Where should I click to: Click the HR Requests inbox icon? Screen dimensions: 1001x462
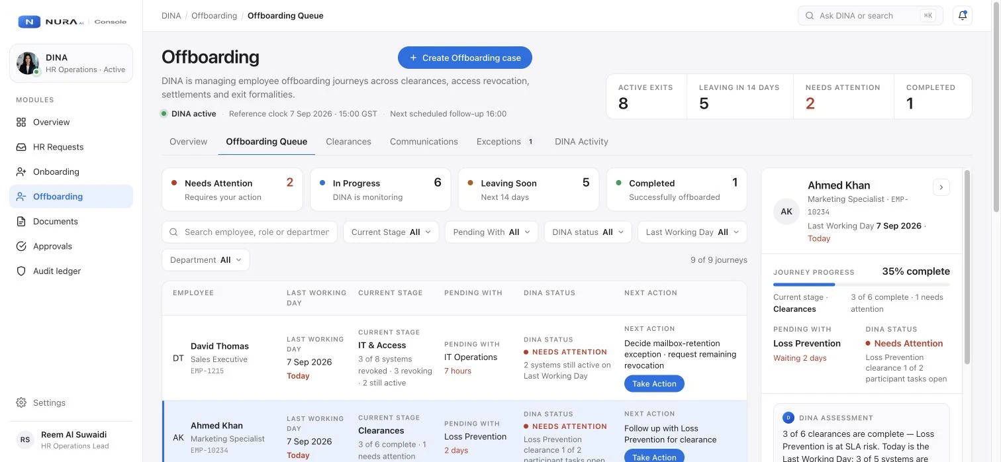point(21,147)
